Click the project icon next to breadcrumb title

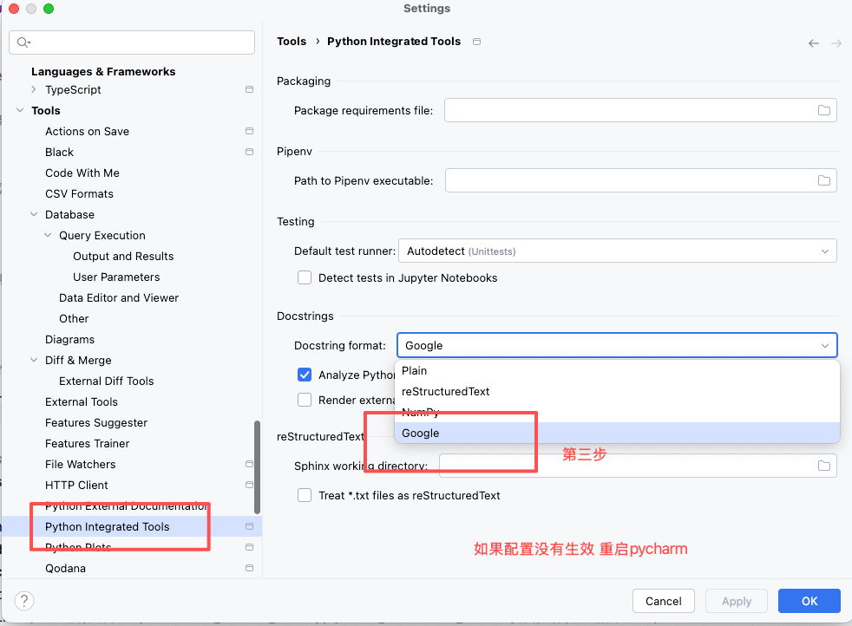476,42
